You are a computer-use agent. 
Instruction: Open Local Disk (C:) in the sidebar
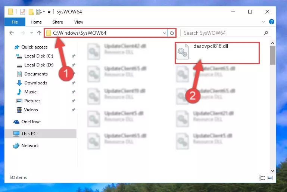coord(38,56)
